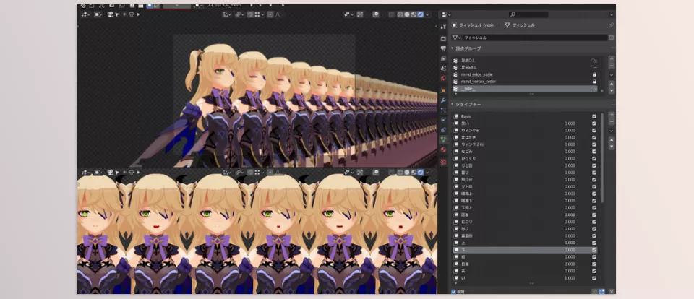The height and width of the screenshot is (299, 694).
Task: Remove vertex group with minus button
Action: coord(612,66)
